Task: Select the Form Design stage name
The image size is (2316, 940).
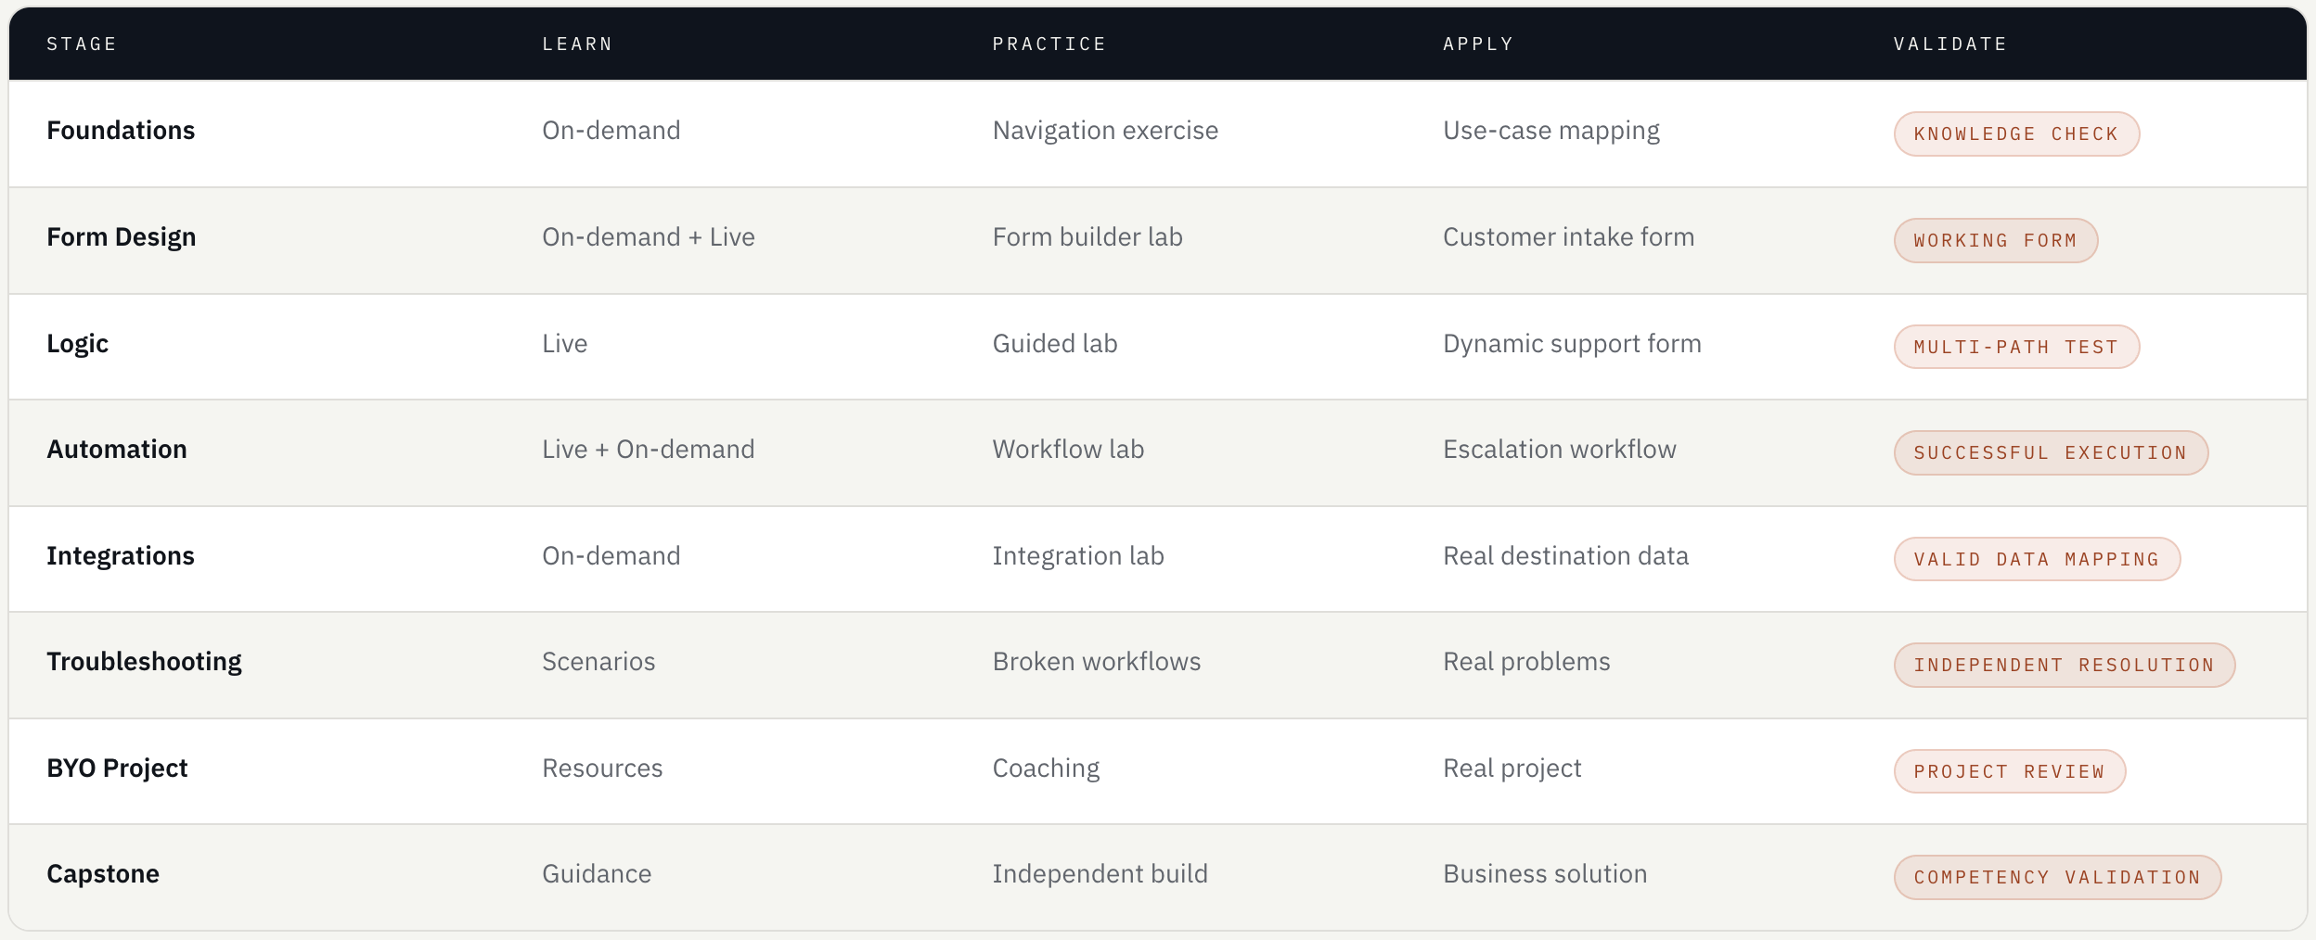Action: 122,237
